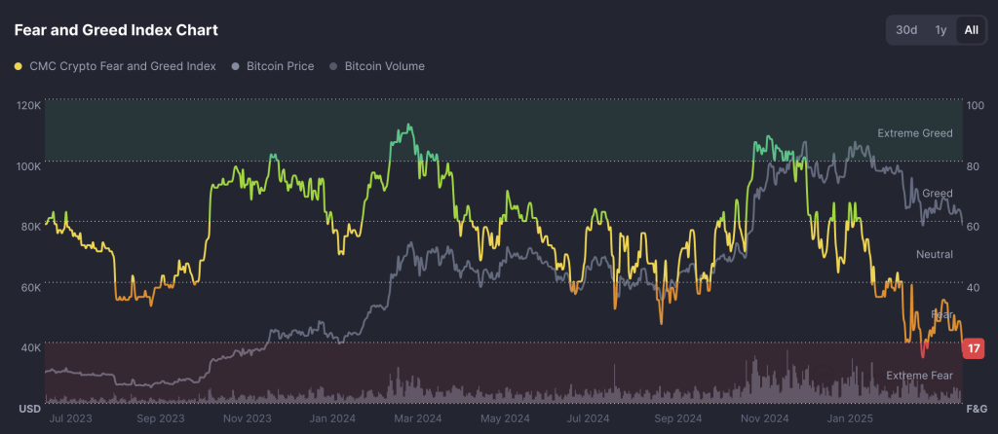This screenshot has height=434, width=998.
Task: Click the F&G axis unit label
Action: (977, 408)
